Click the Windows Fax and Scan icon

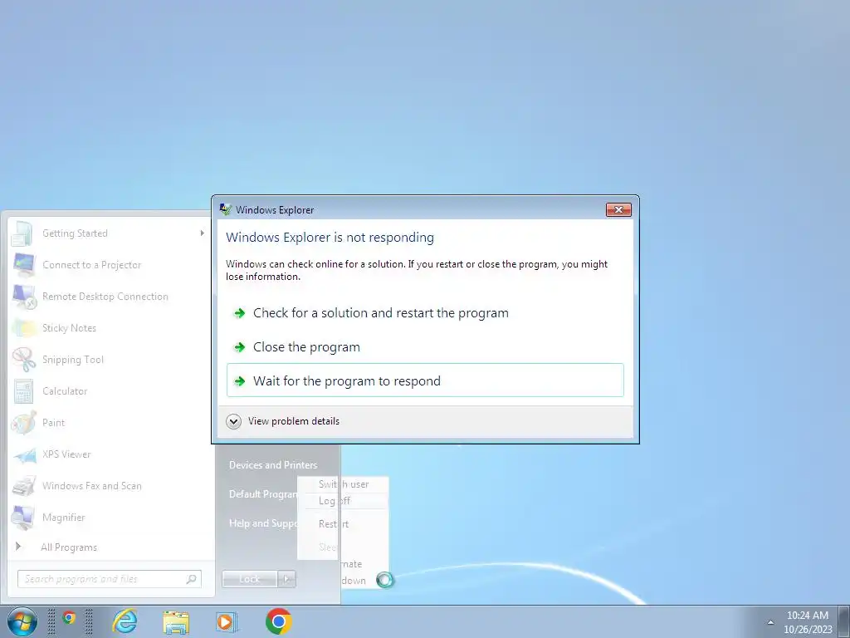coord(24,486)
